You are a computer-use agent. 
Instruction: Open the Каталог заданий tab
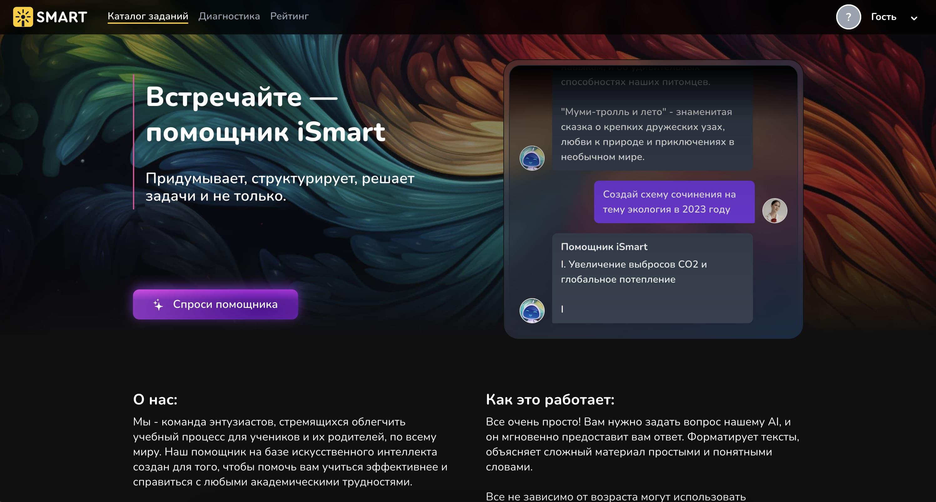click(x=148, y=16)
